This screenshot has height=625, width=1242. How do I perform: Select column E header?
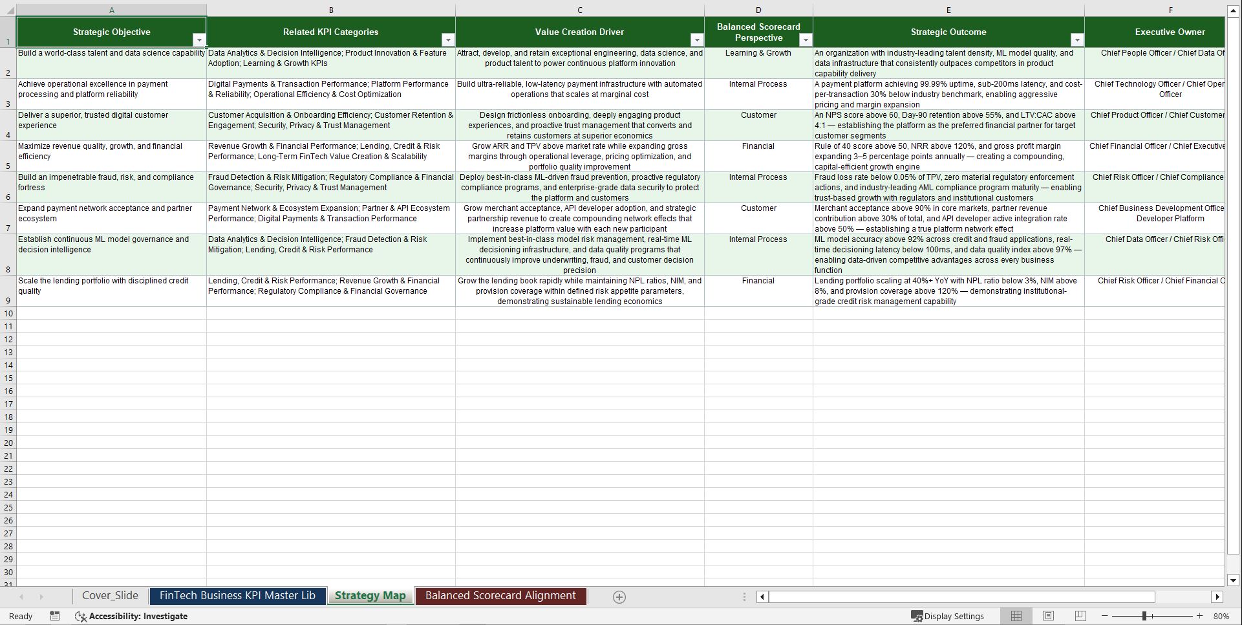[x=948, y=10]
